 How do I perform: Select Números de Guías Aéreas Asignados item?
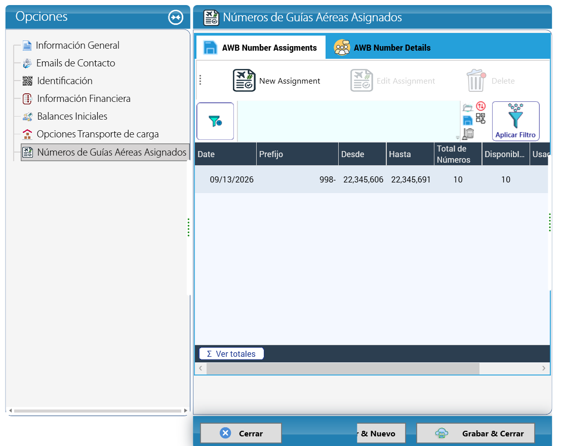pos(105,152)
